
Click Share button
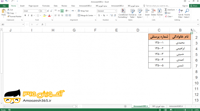pyautogui.click(x=194, y=6)
